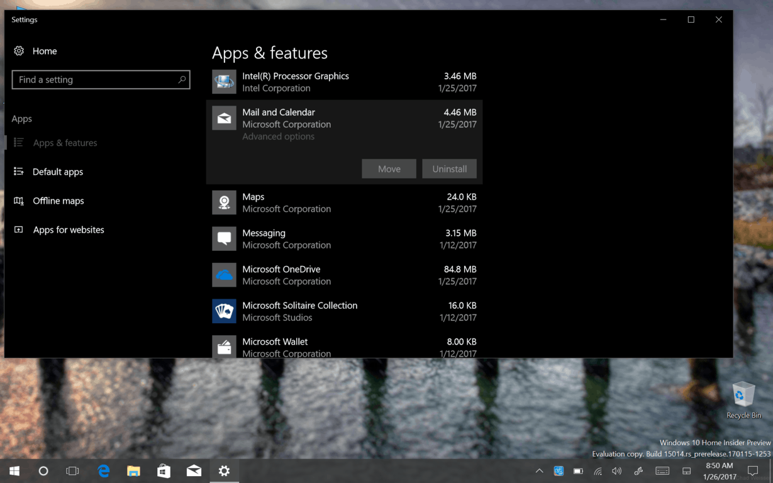The height and width of the screenshot is (483, 773).
Task: Click the Mail and Calendar envelope icon
Action: 224,118
